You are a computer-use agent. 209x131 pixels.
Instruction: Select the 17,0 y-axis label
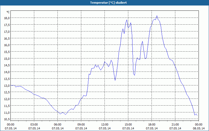[x=7, y=31]
